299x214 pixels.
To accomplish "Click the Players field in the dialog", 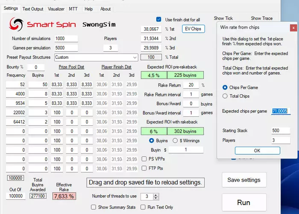I will [281, 140].
